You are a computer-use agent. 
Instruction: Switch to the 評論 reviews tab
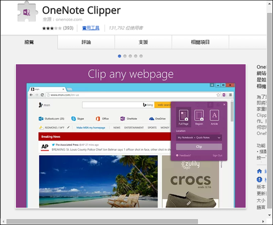click(x=86, y=42)
